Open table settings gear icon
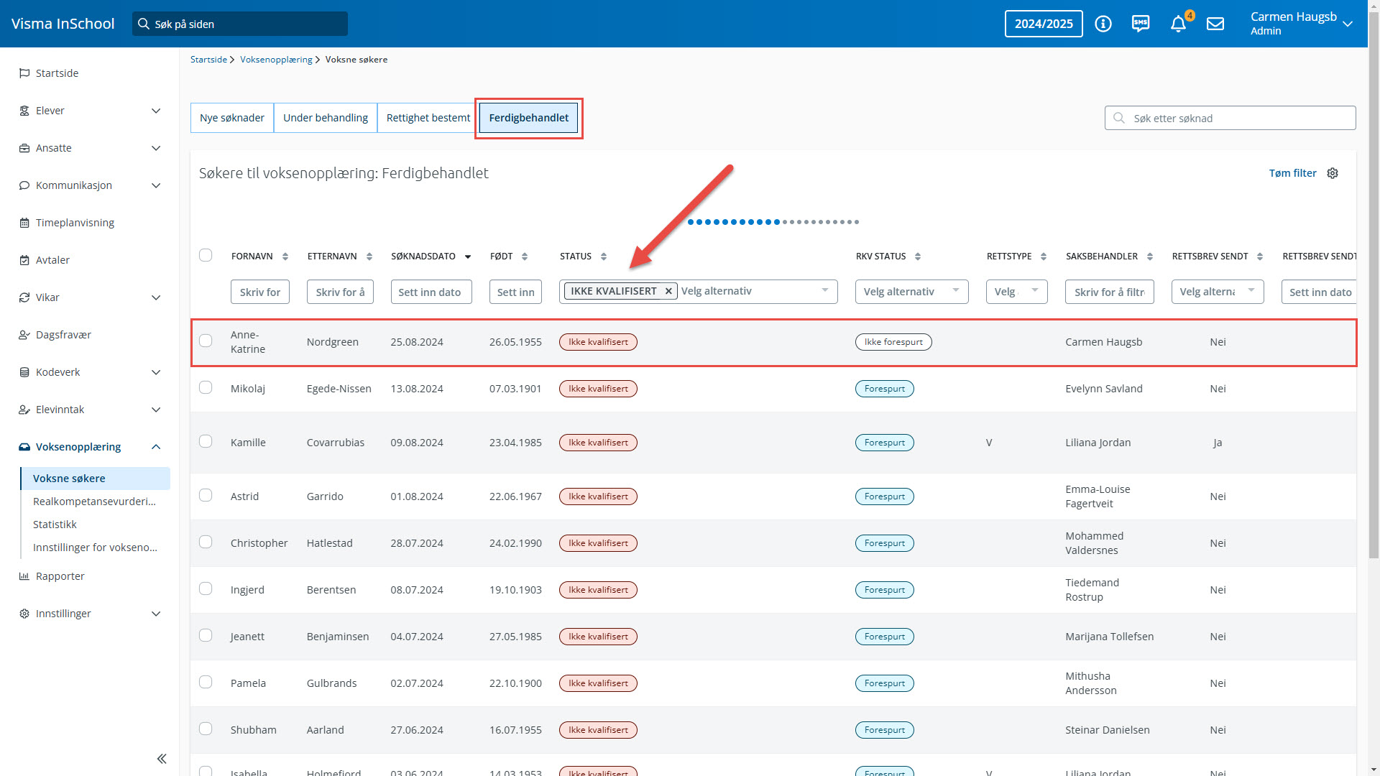 click(x=1333, y=173)
